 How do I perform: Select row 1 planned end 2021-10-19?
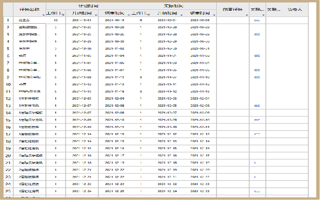[x=114, y=20]
